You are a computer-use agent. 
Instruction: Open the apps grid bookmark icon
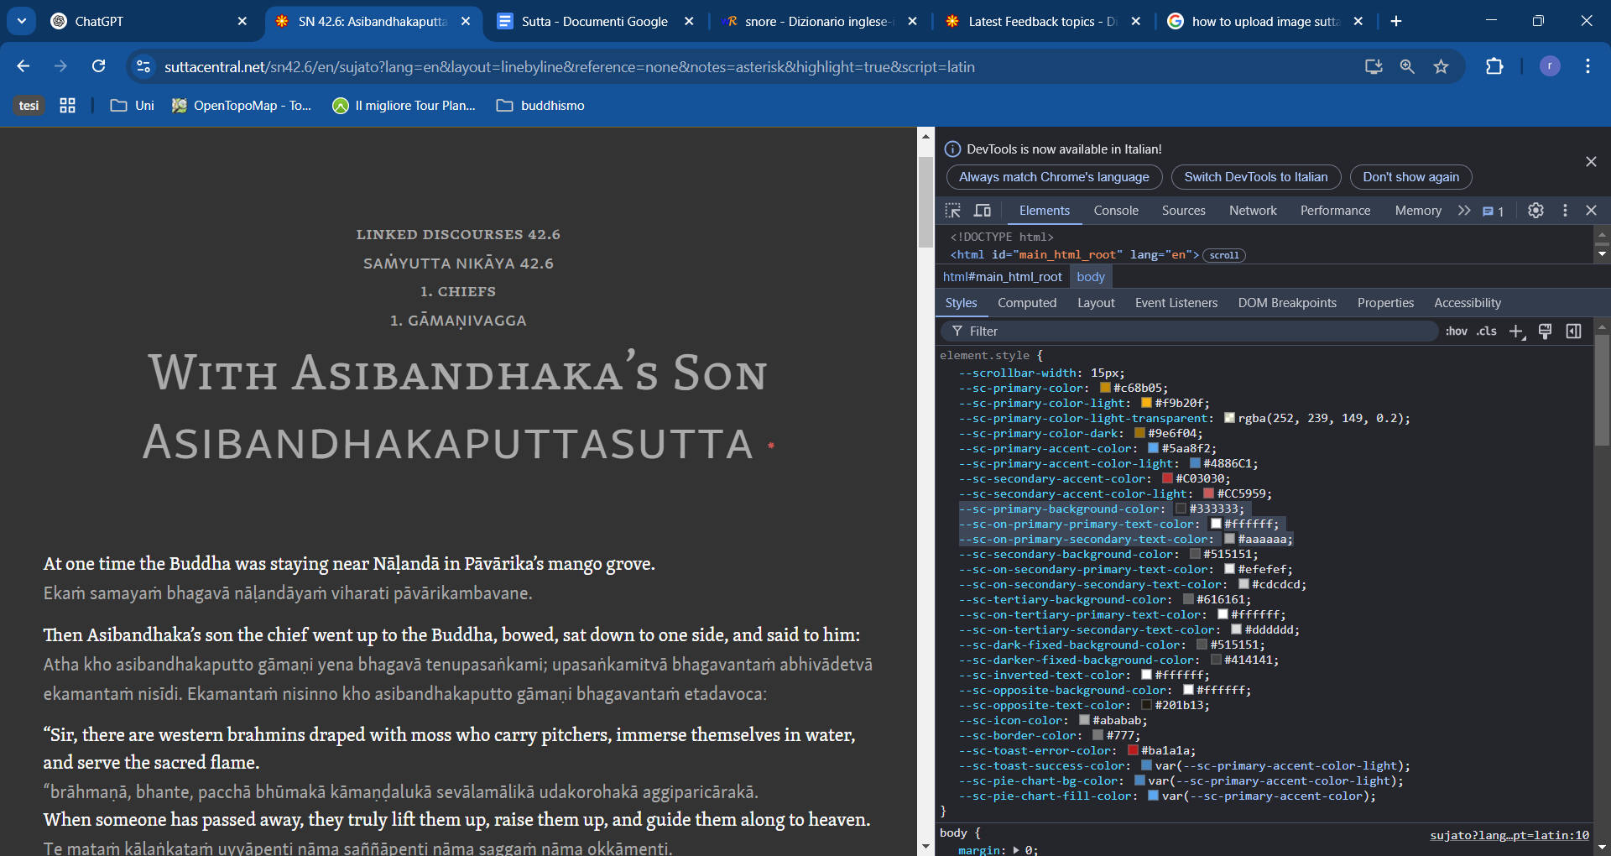(68, 106)
